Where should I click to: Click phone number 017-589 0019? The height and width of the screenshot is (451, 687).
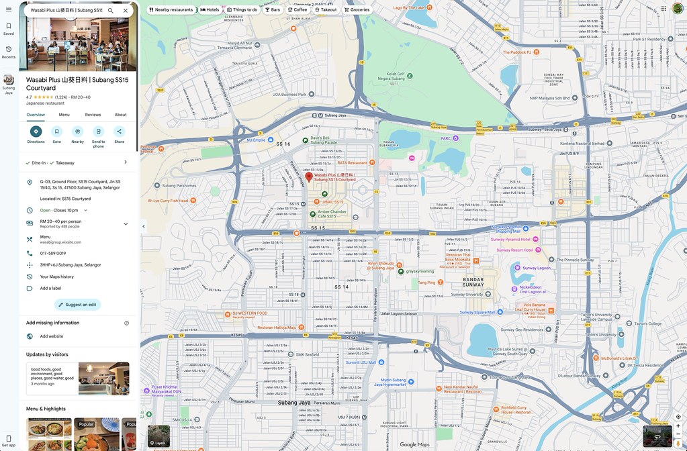pyautogui.click(x=53, y=253)
